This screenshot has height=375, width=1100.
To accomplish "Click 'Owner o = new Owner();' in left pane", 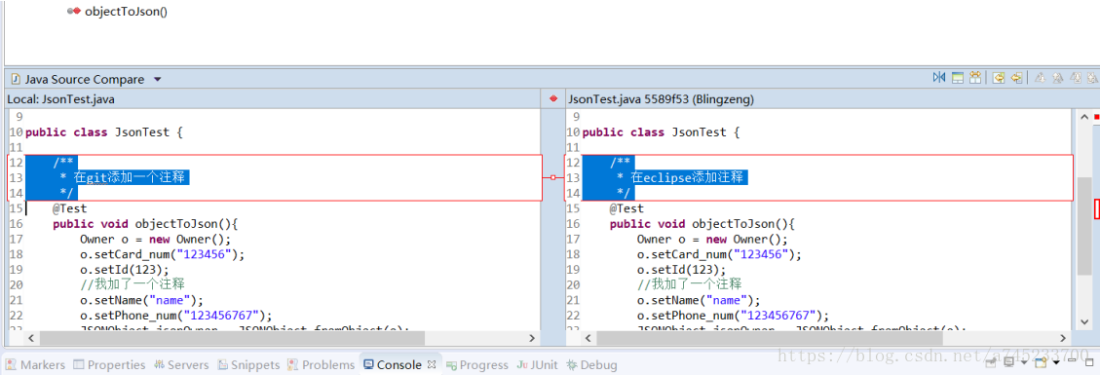I will click(x=156, y=239).
